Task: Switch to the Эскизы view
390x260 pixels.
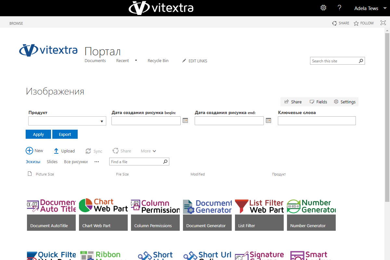Action: click(33, 162)
